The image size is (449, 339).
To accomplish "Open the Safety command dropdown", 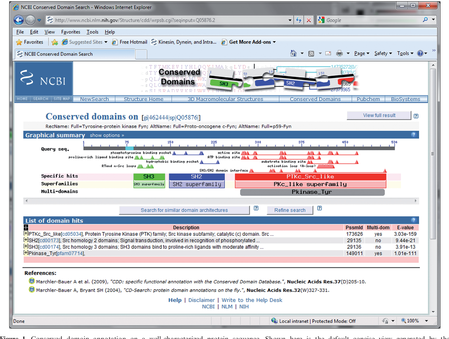I will coord(383,53).
